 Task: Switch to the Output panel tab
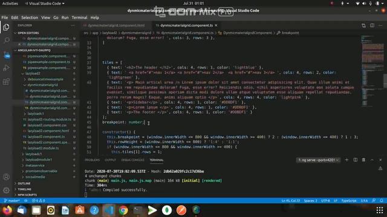(110, 160)
